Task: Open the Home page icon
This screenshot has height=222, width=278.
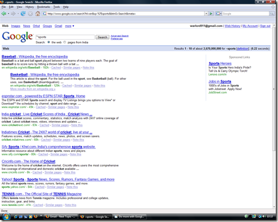Action: (38, 13)
